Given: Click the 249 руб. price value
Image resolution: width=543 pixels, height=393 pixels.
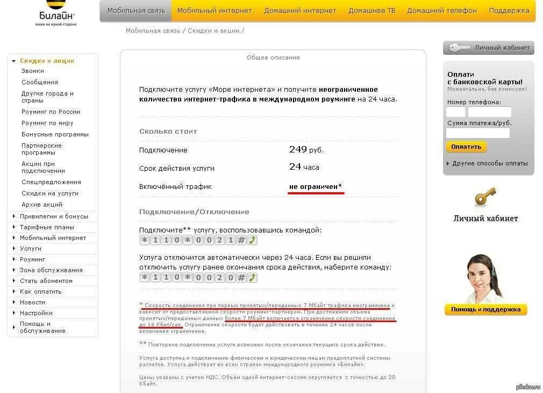Looking at the screenshot, I should click(x=306, y=149).
